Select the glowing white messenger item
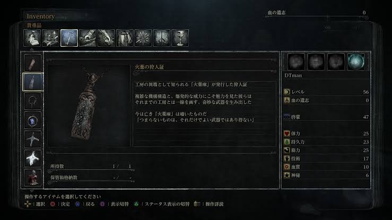The width and height of the screenshot is (392, 220). [32, 159]
